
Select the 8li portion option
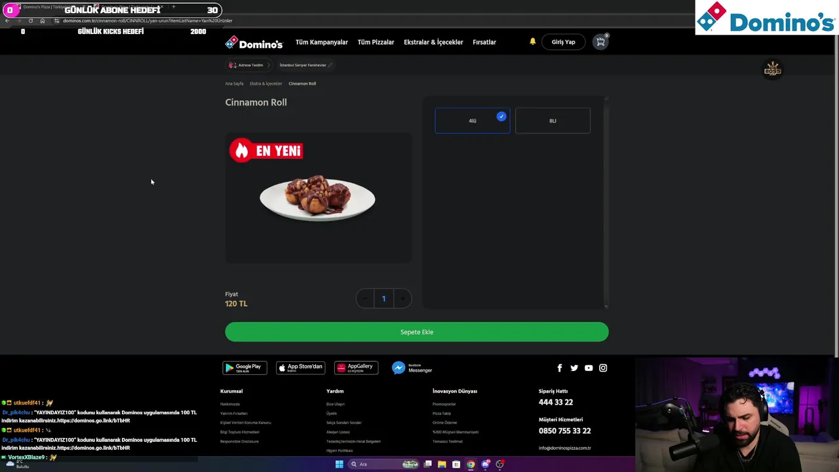[x=553, y=121]
